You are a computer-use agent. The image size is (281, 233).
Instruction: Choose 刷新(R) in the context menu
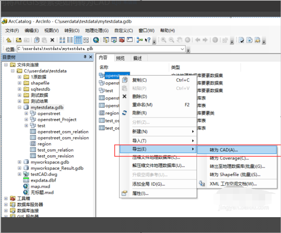point(158,113)
